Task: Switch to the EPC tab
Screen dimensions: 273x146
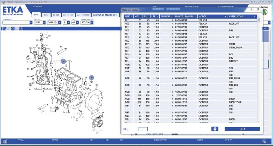Action: (36, 15)
